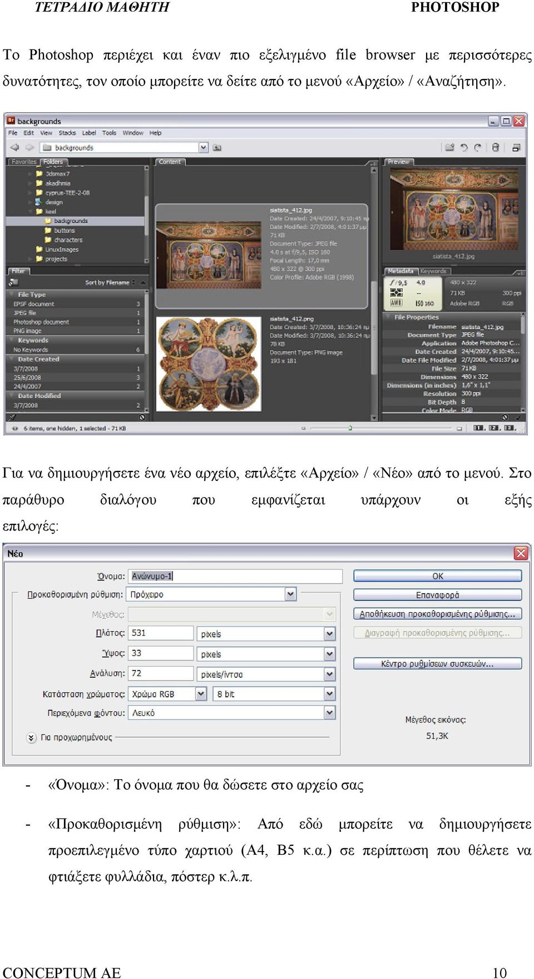
Task: Open the Stacks menu
Action: coord(67,133)
